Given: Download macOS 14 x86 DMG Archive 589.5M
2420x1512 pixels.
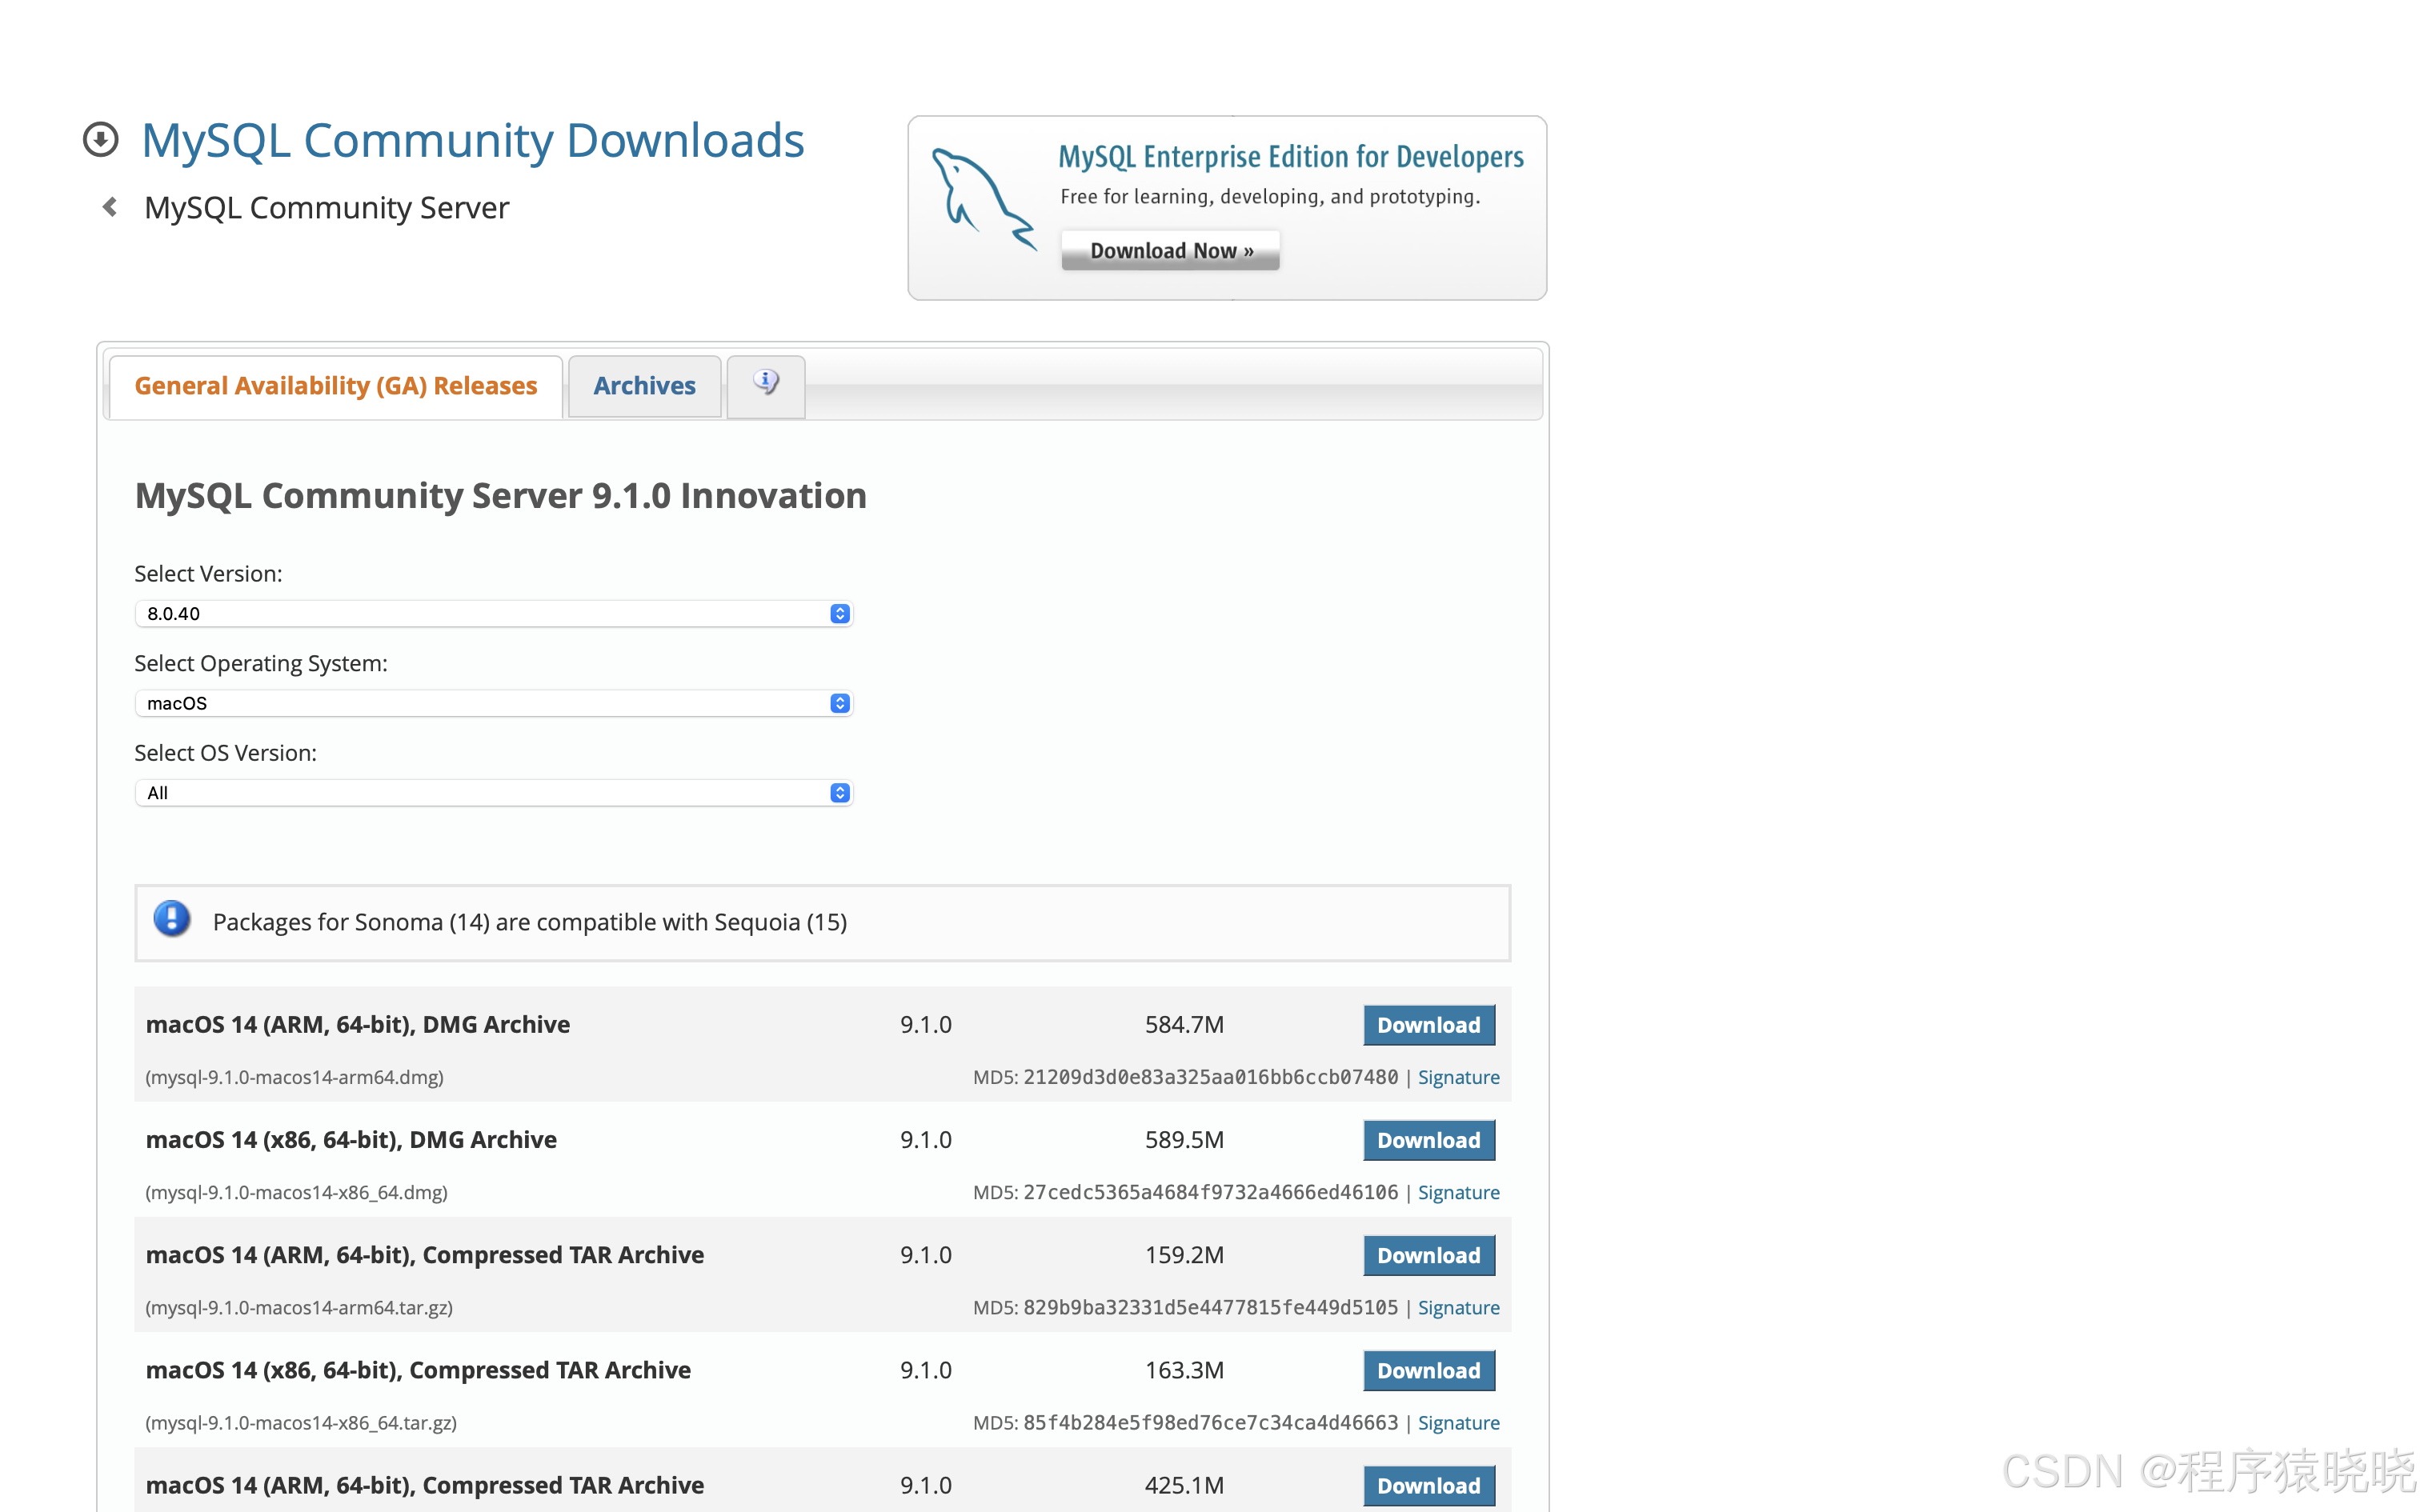Looking at the screenshot, I should click(1429, 1140).
